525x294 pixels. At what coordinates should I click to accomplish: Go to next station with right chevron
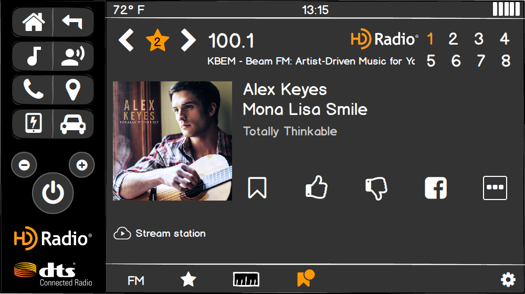(x=188, y=40)
